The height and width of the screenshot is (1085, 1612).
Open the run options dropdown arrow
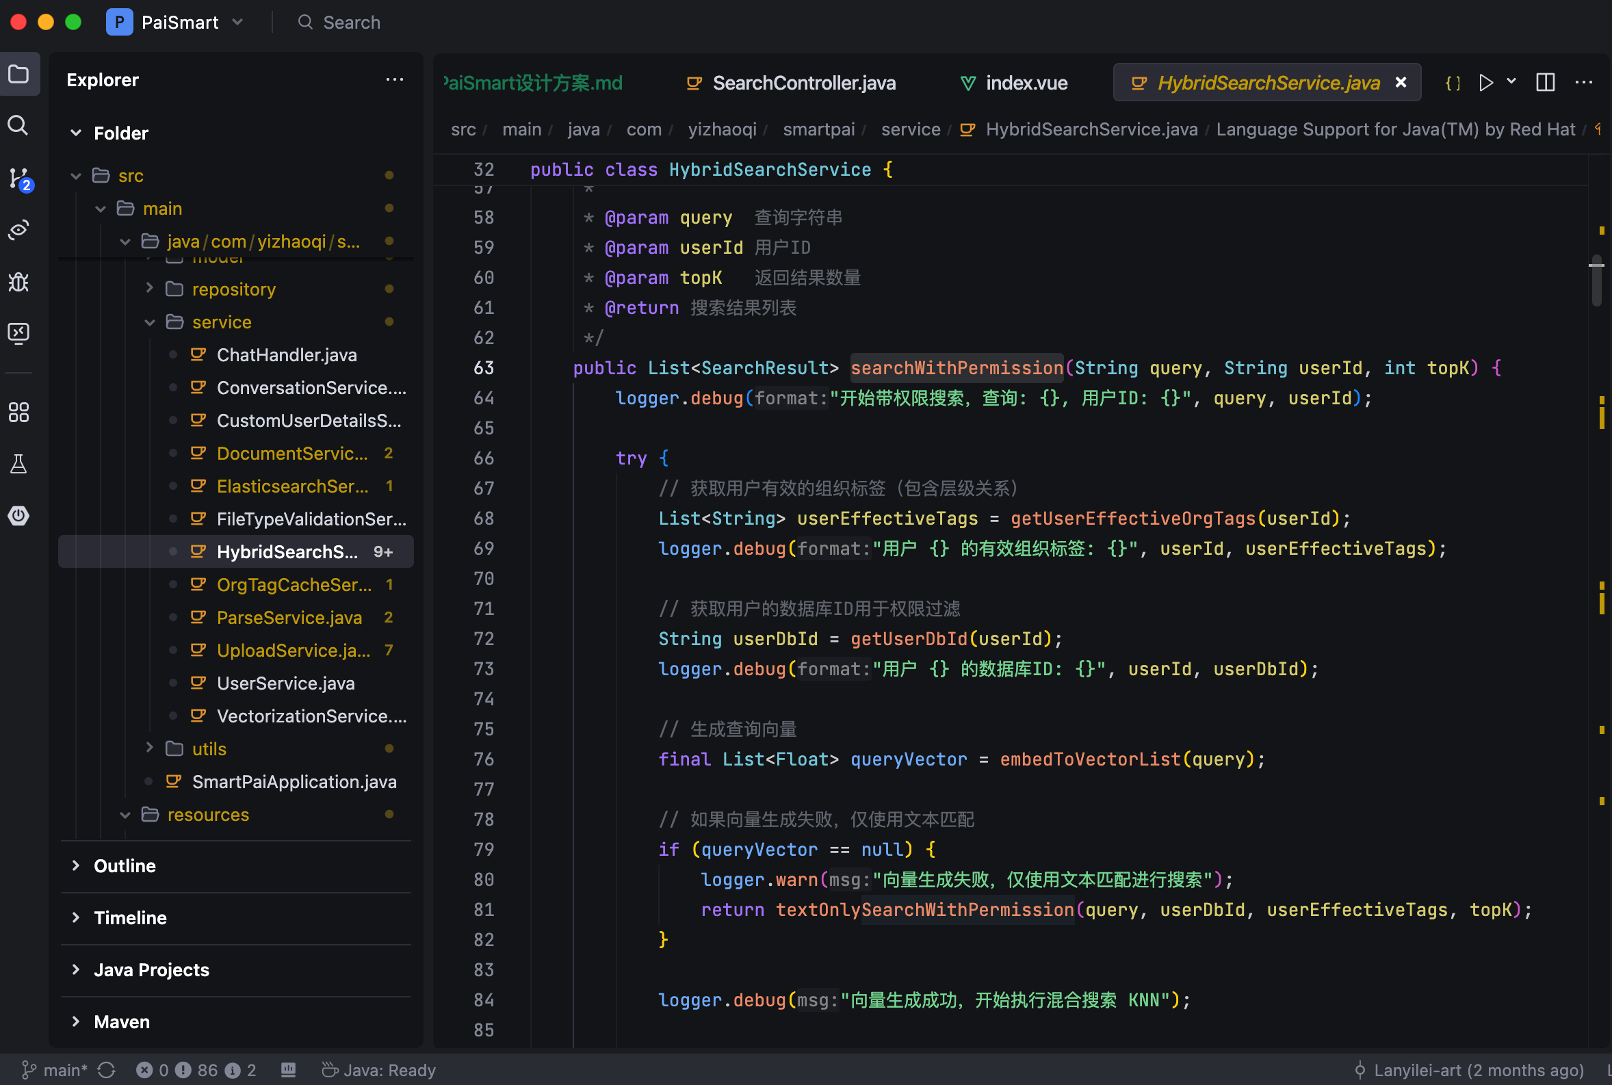click(x=1511, y=81)
